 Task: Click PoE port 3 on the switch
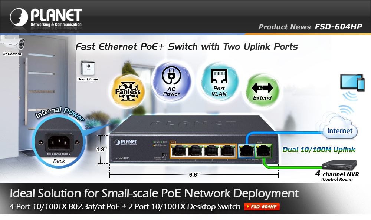211,151
